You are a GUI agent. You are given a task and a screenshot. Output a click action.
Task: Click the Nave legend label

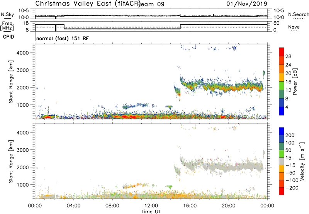click(x=294, y=27)
